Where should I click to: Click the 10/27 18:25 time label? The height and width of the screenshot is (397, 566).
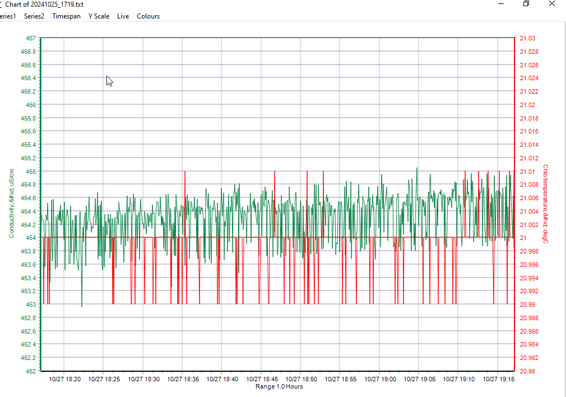tap(104, 379)
